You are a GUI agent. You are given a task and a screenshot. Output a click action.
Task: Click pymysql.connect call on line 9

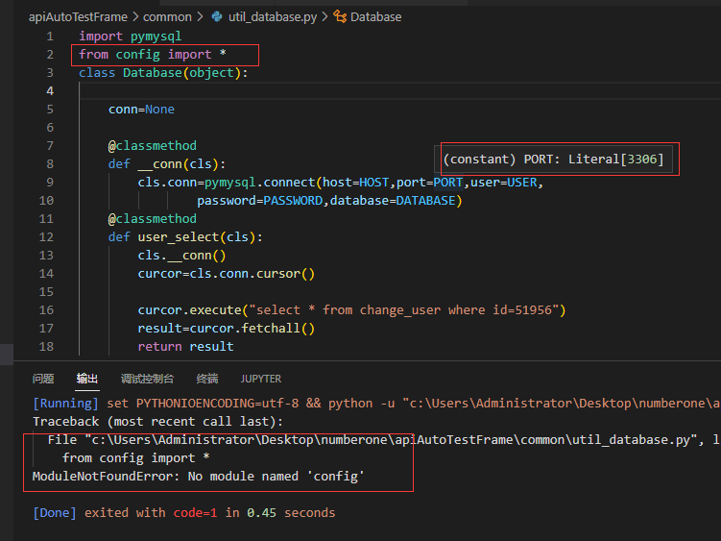click(259, 183)
